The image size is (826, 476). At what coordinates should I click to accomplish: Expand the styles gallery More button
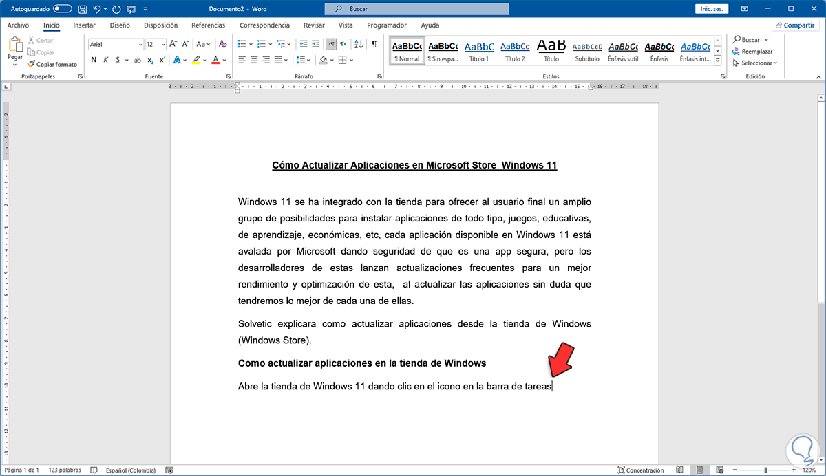(x=718, y=61)
